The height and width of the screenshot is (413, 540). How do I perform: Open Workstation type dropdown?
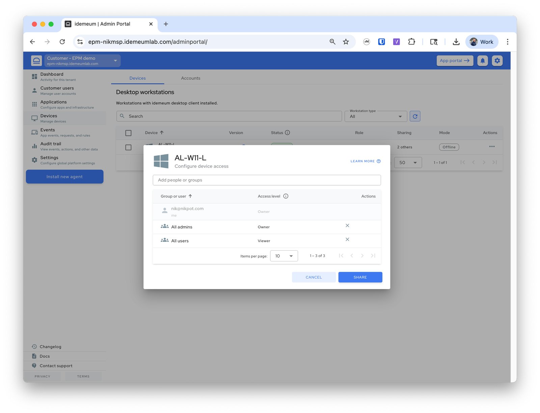(x=376, y=116)
